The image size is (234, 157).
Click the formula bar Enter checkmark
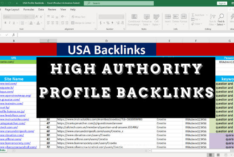pos(7,35)
